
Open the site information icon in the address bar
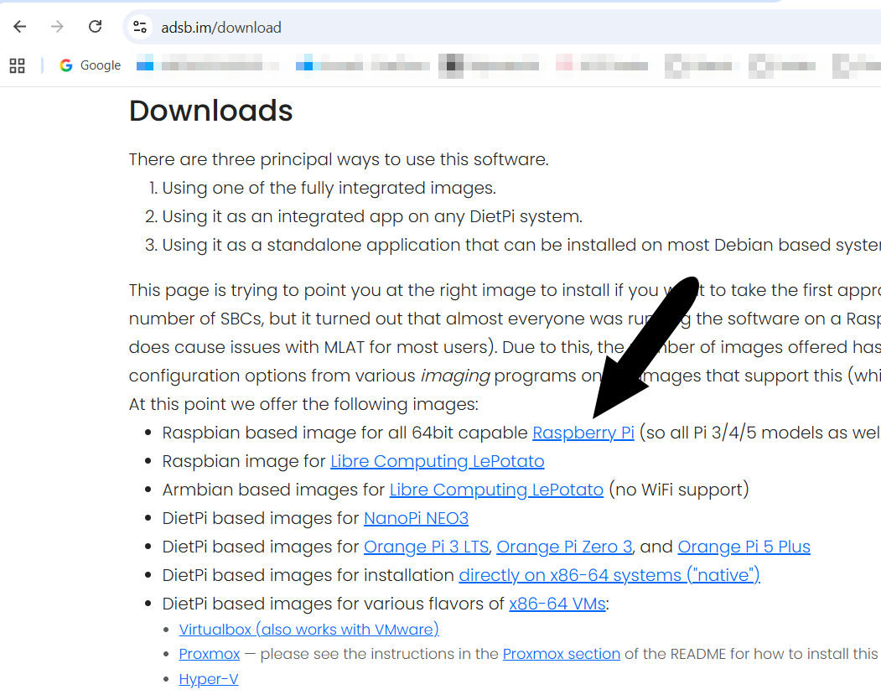(140, 27)
